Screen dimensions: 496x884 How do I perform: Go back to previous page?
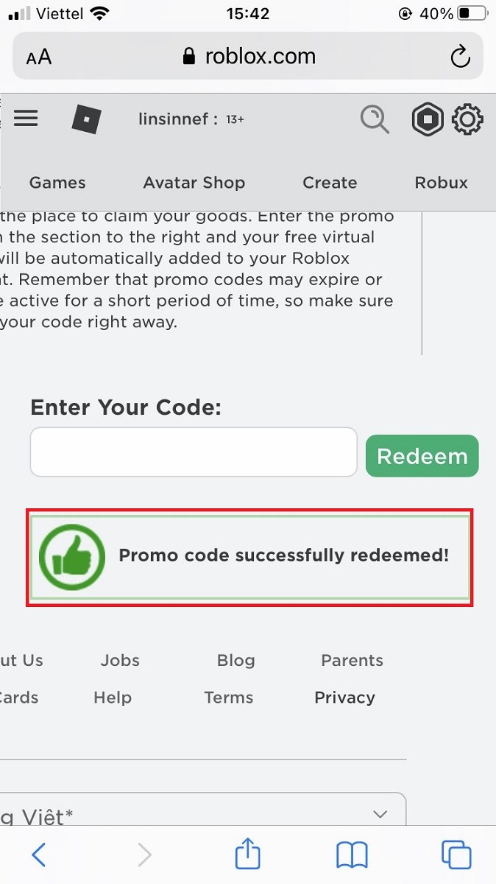click(x=39, y=855)
